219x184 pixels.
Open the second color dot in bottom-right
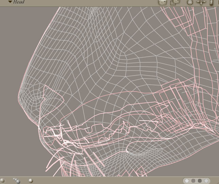[x=193, y=181]
